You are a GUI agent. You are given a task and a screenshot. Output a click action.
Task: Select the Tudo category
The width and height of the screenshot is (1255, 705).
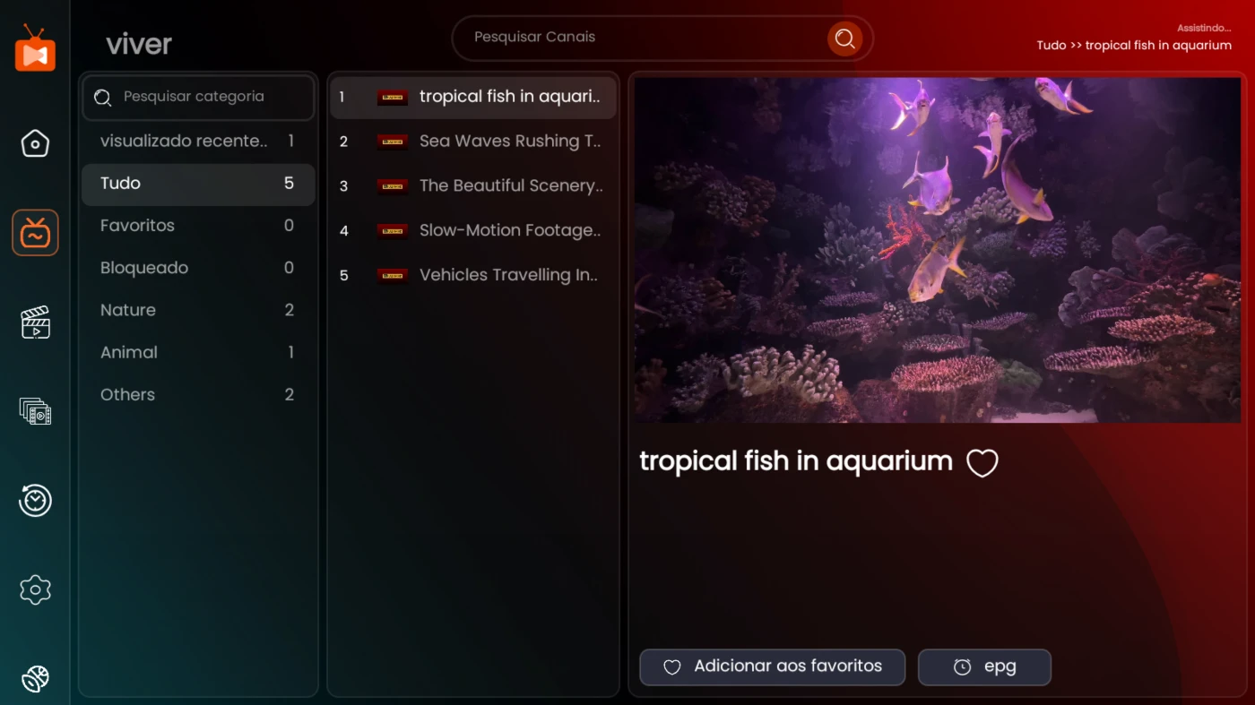click(x=198, y=184)
